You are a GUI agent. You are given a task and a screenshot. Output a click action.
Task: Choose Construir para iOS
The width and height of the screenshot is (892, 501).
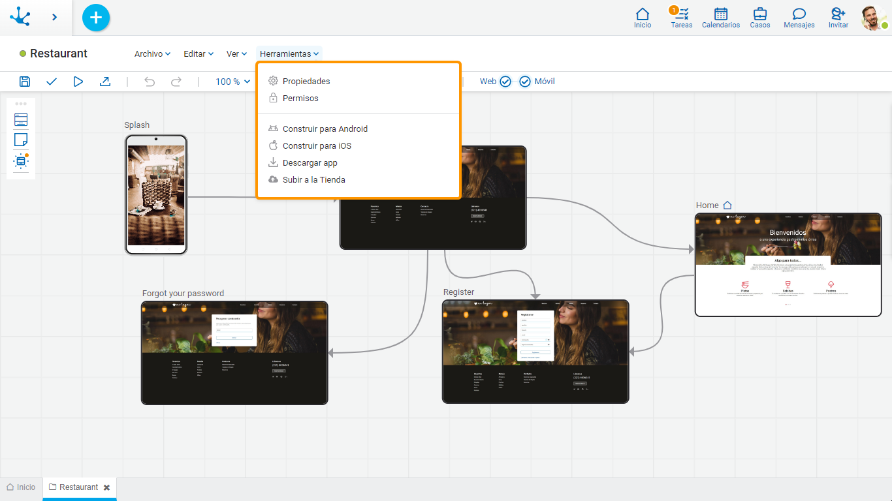pos(358,146)
